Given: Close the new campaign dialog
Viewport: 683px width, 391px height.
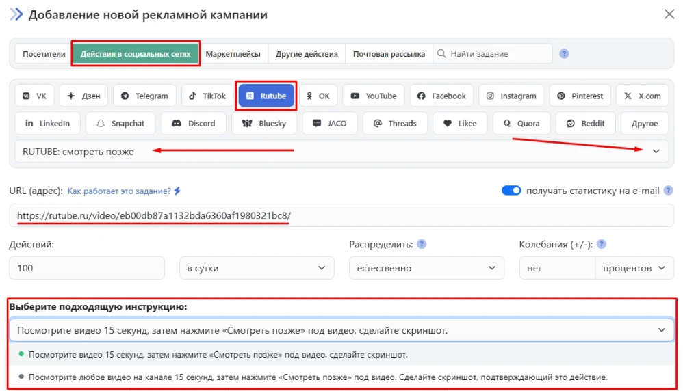Looking at the screenshot, I should 669,14.
